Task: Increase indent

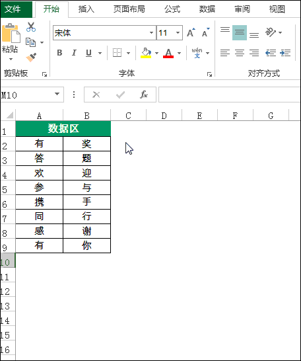Action: [x=285, y=53]
